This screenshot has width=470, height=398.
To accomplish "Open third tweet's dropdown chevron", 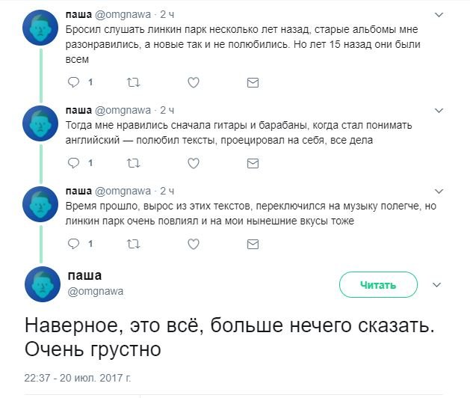I will (x=438, y=191).
